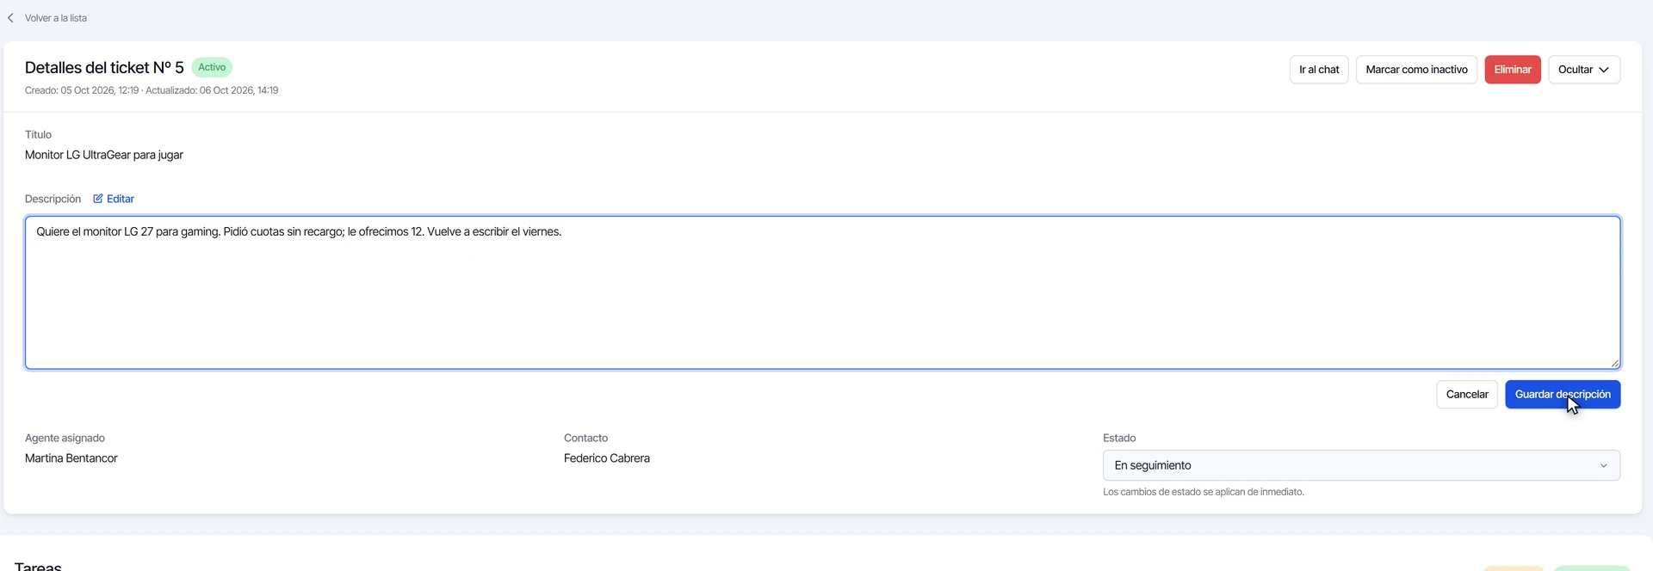
Task: Click the chevron arrow inside Ocultar button
Action: click(1604, 70)
